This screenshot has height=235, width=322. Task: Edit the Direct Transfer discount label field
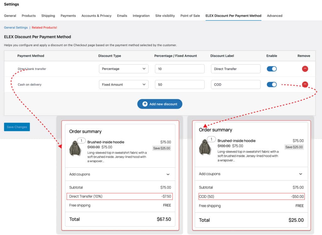pos(236,69)
